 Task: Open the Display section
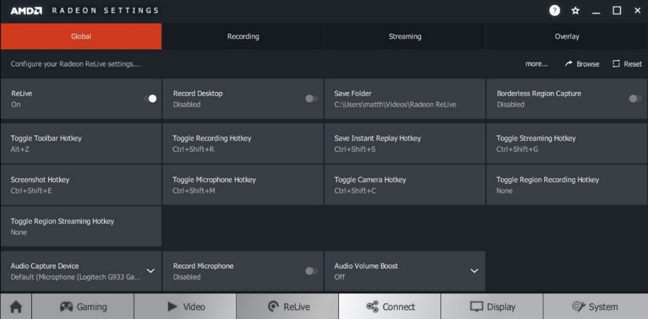click(492, 306)
